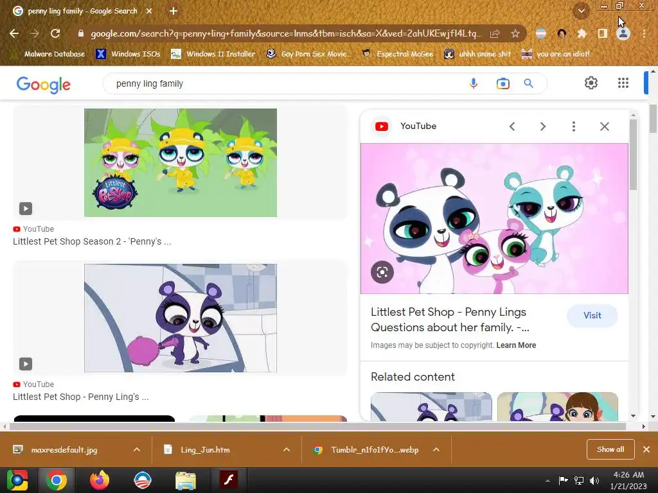The width and height of the screenshot is (658, 493).
Task: Go back with the browser back arrow
Action: tap(14, 33)
